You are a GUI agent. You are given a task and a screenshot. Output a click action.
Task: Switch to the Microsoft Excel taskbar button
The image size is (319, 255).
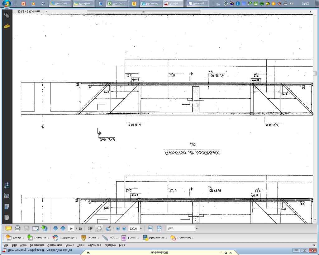117,4
